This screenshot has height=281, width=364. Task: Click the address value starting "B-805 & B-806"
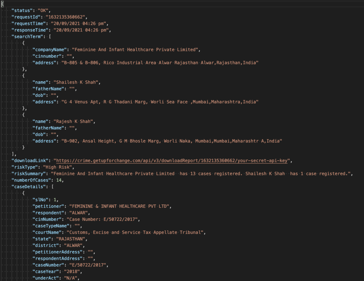160,63
